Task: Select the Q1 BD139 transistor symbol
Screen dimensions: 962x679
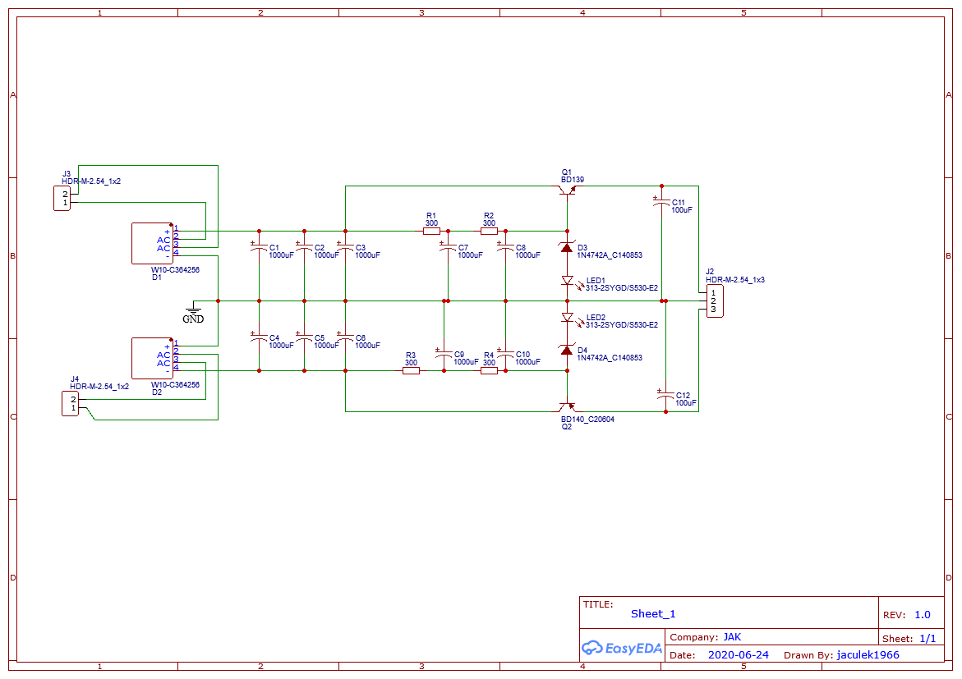Action: [x=567, y=190]
